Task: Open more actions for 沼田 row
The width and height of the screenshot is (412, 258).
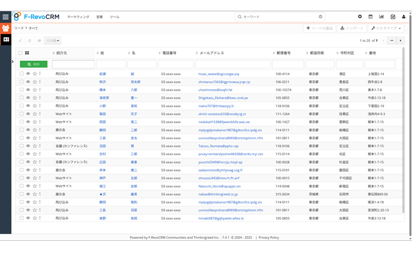Action: pos(40,146)
